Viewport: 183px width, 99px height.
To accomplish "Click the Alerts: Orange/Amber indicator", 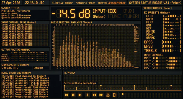I will click(x=112, y=3).
